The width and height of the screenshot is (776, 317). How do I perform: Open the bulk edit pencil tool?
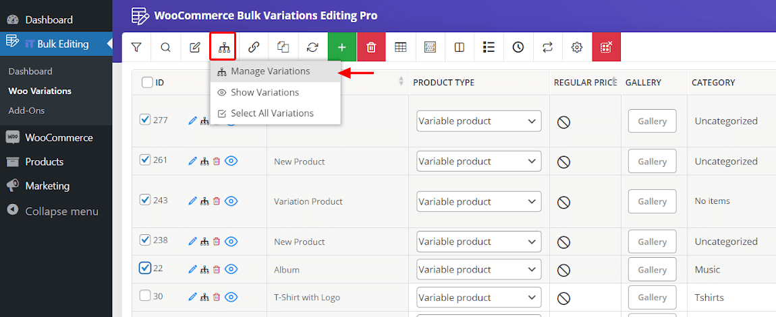pos(195,47)
